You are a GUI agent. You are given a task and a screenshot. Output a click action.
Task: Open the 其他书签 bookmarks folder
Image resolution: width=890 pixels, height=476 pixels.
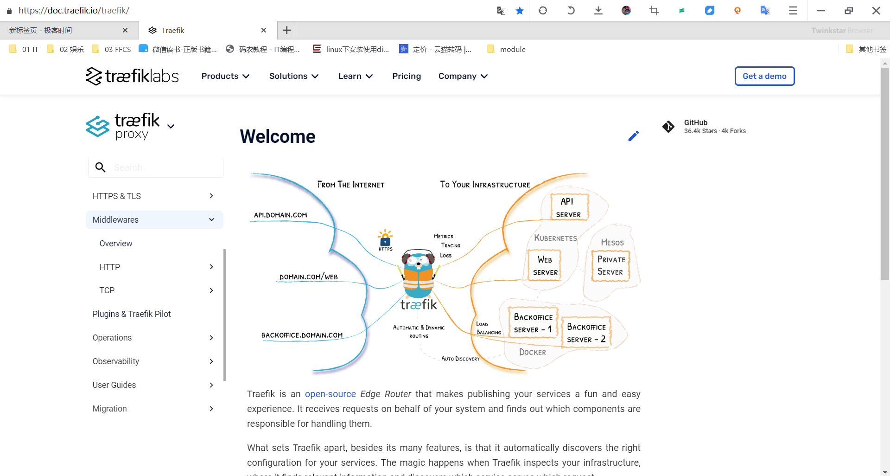click(866, 49)
